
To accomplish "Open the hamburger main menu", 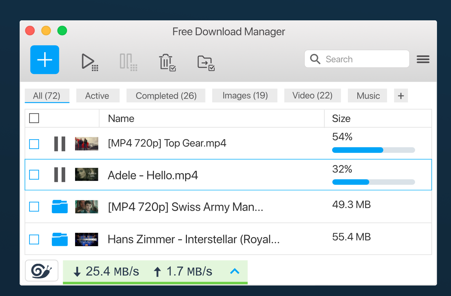I will pos(423,59).
